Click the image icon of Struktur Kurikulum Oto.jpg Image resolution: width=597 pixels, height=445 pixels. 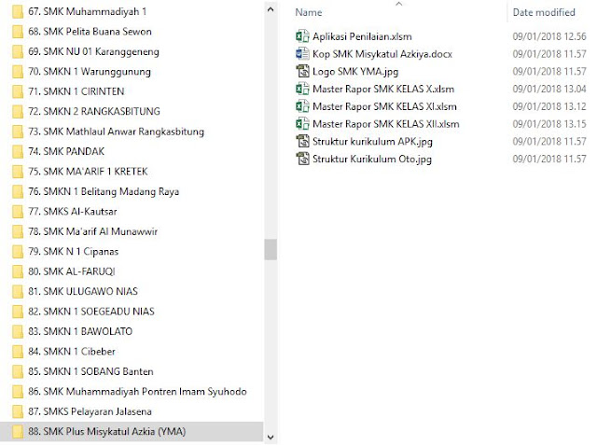point(302,159)
